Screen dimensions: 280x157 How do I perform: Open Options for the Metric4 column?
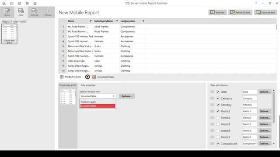click(x=265, y=131)
